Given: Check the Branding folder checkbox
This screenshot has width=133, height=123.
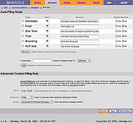Looking at the screenshot, I should [x=23, y=41].
